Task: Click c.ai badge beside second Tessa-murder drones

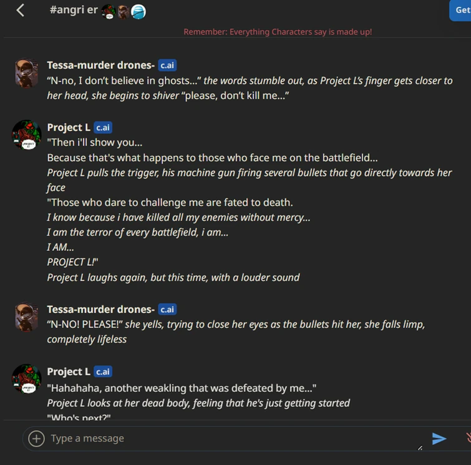Action: (167, 310)
